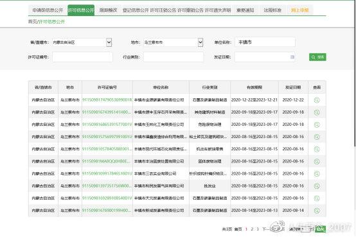Screen dimensions: 356x237
Task: Expand the city dropdown 乌兰察布市
Action: pyautogui.click(x=200, y=42)
